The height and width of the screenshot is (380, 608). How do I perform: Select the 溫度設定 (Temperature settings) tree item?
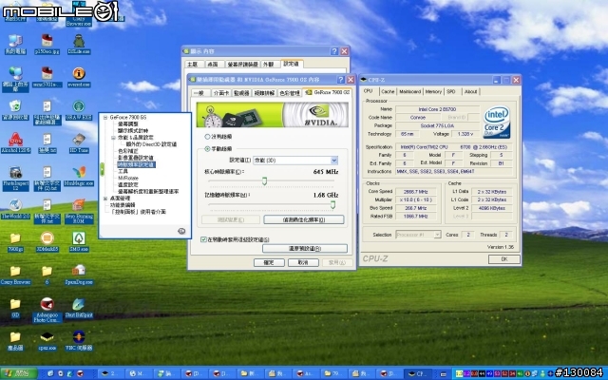tap(128, 185)
